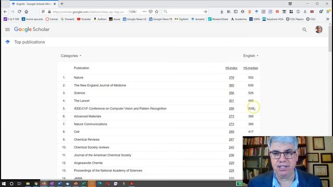The width and height of the screenshot is (333, 187).
Task: Open the Downloads arrow icon in the toolbar
Action: (x=222, y=11)
